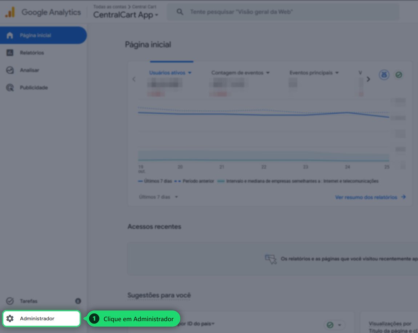Click the Período anterior legend entry

[x=194, y=181]
